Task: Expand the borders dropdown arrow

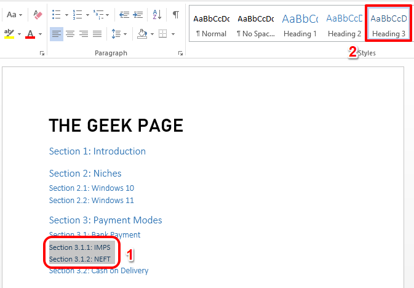Action: [173, 34]
